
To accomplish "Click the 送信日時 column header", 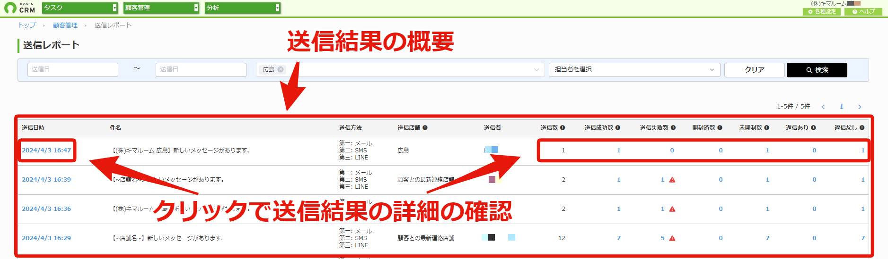I will 33,128.
